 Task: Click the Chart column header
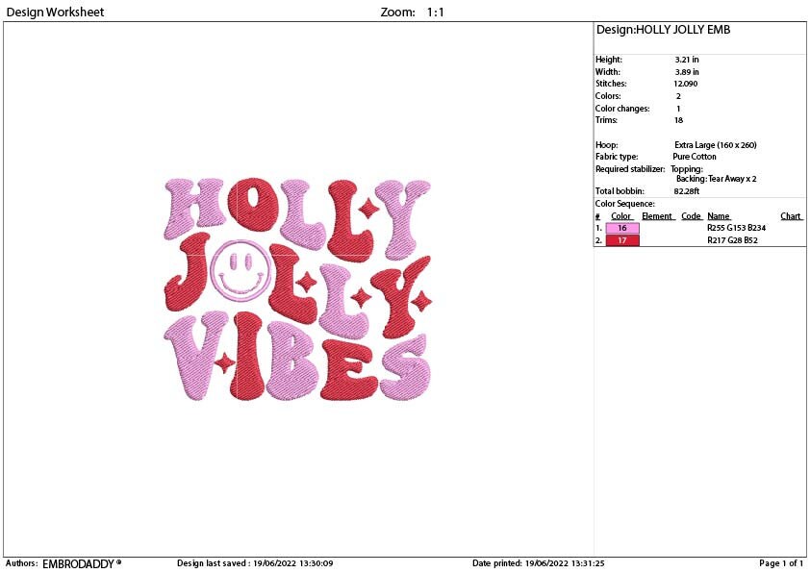(x=789, y=215)
